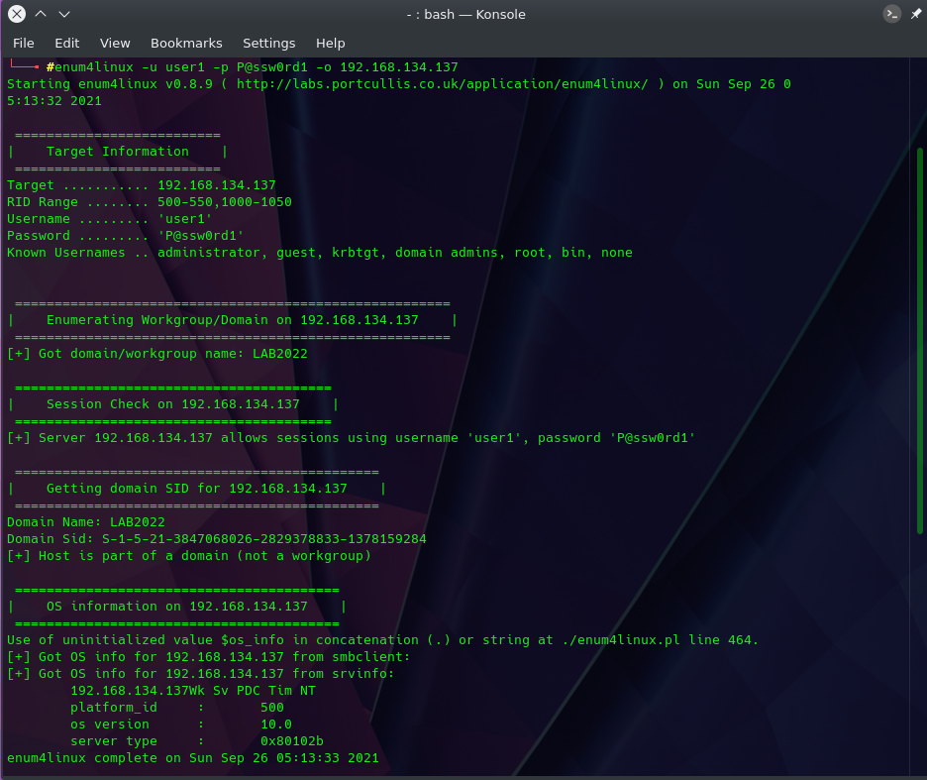927x780 pixels.
Task: Click the 'Target .......... 192.168.134.137' line
Action: pos(142,185)
